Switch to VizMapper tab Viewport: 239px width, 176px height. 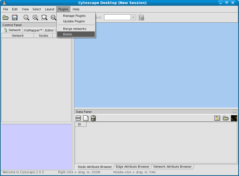(33, 30)
